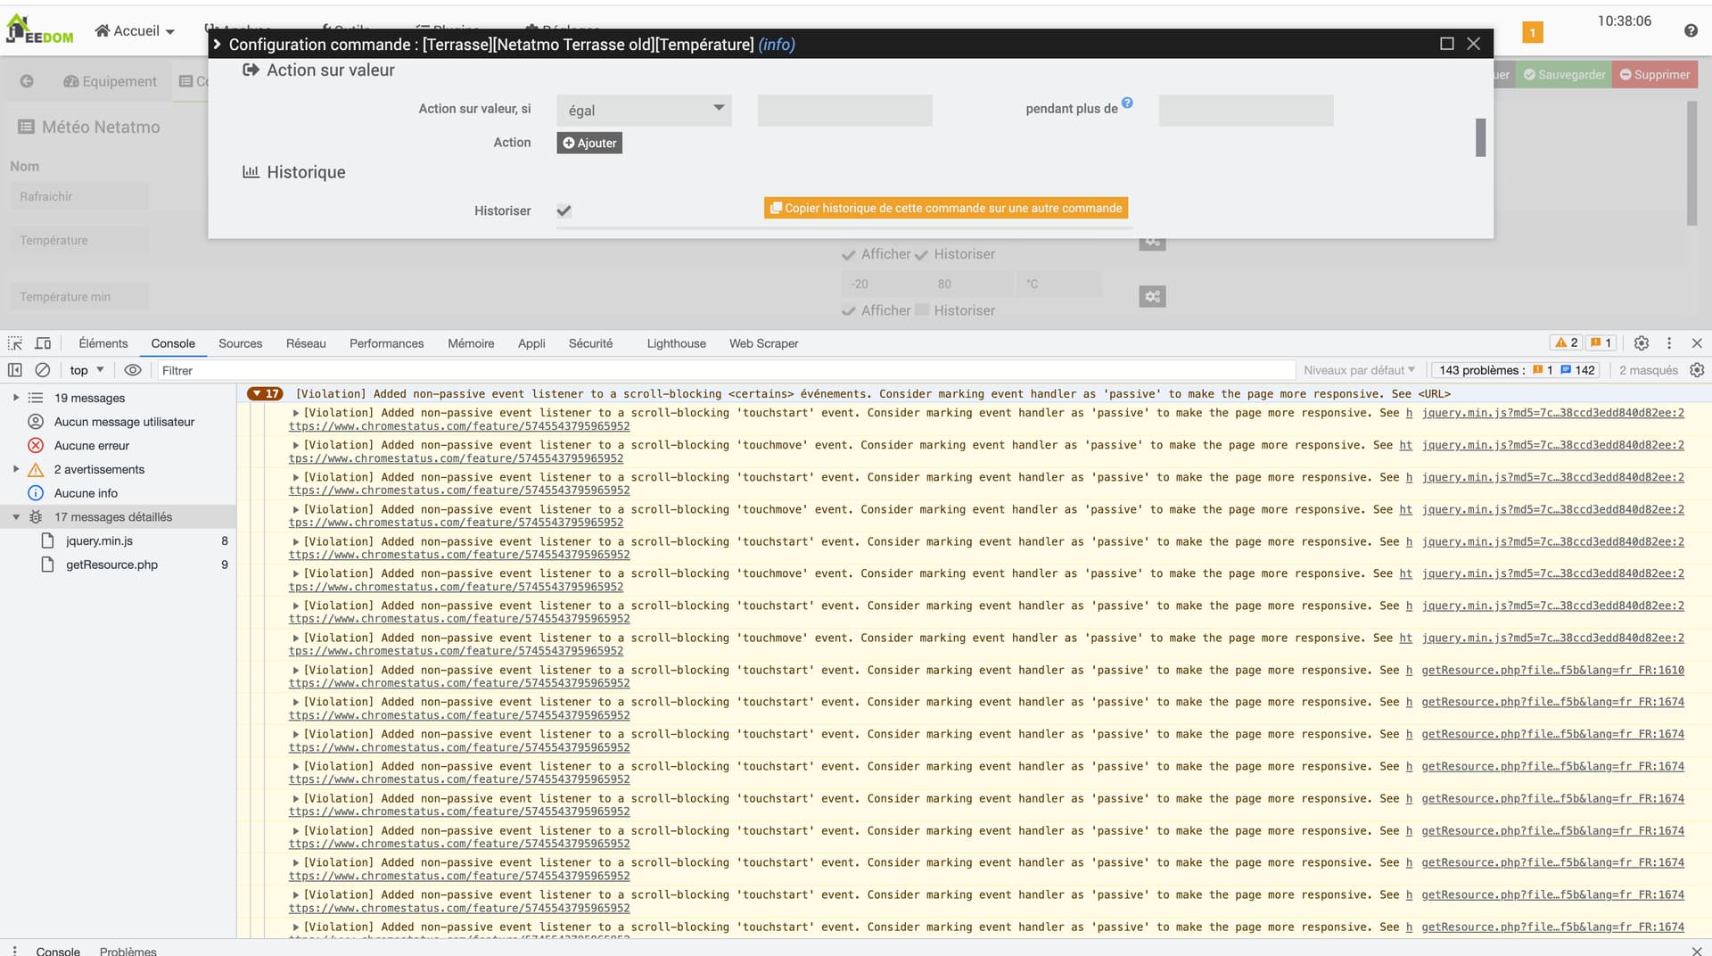
Task: Show help tooltip for pendant plus de
Action: (1127, 103)
